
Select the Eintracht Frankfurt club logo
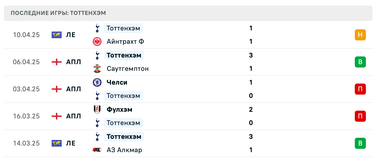pos(97,41)
